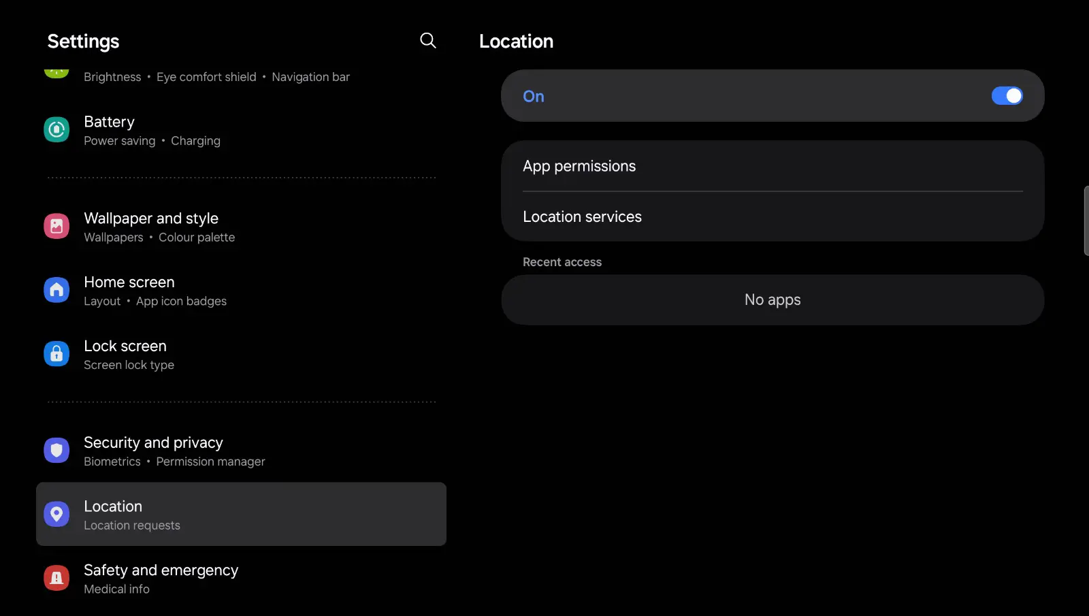
Task: Click the blue On label
Action: click(534, 97)
